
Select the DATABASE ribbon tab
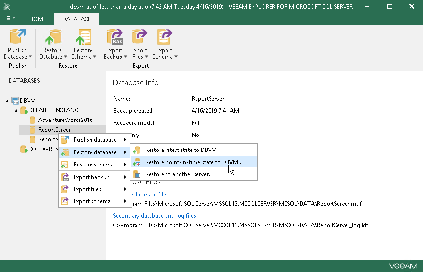(76, 19)
